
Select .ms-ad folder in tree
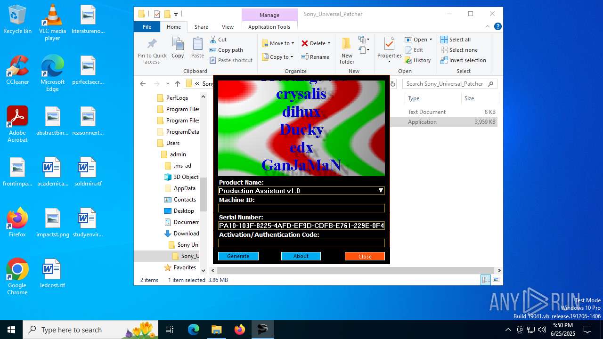182,166
